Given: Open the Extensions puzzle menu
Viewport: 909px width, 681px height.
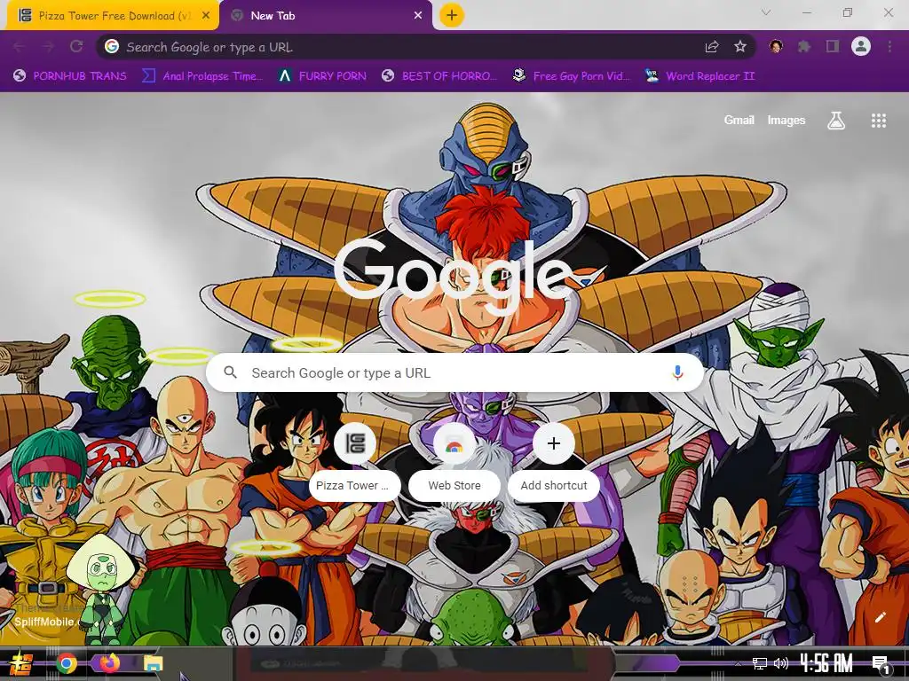Looking at the screenshot, I should (803, 47).
